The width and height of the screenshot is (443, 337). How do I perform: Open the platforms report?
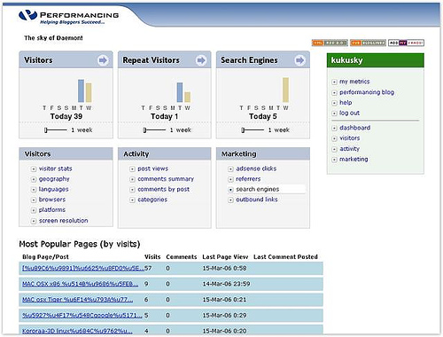click(52, 210)
